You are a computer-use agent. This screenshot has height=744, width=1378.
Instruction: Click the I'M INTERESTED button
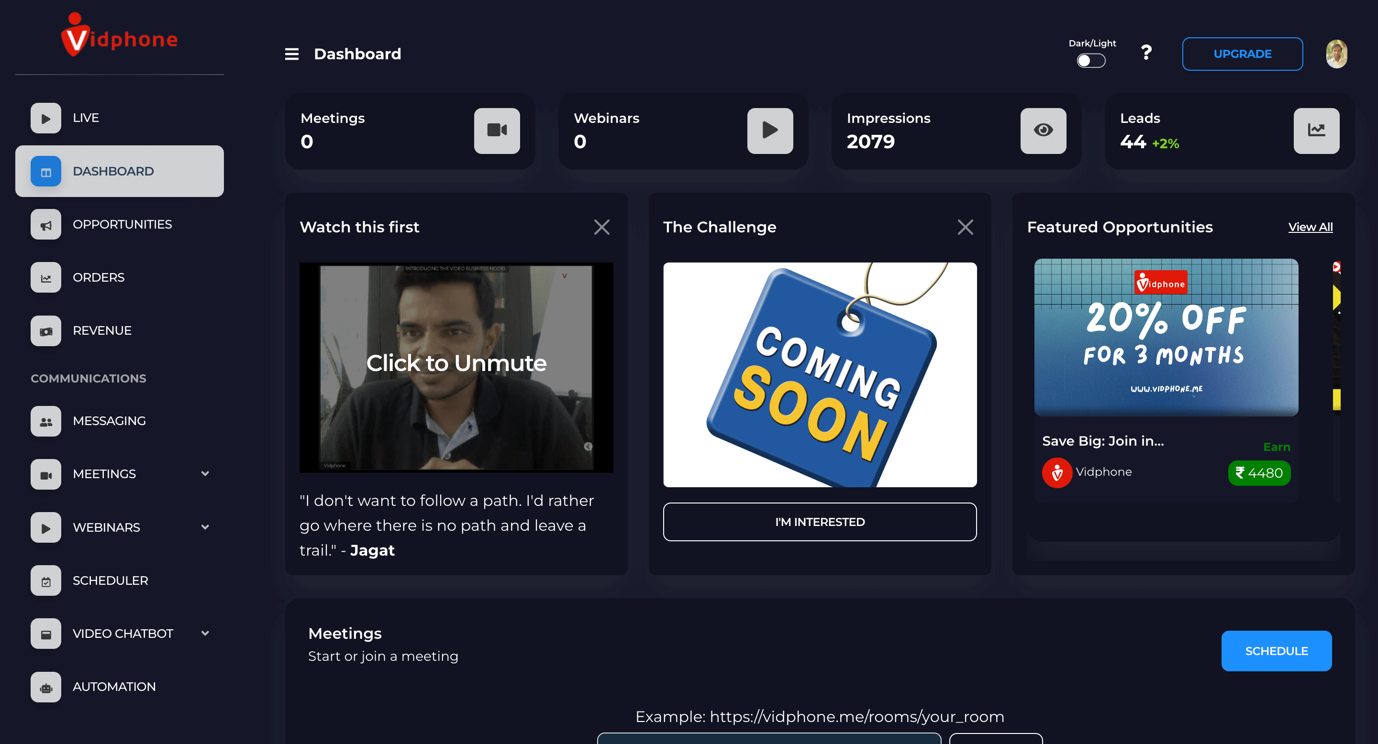[x=820, y=522]
